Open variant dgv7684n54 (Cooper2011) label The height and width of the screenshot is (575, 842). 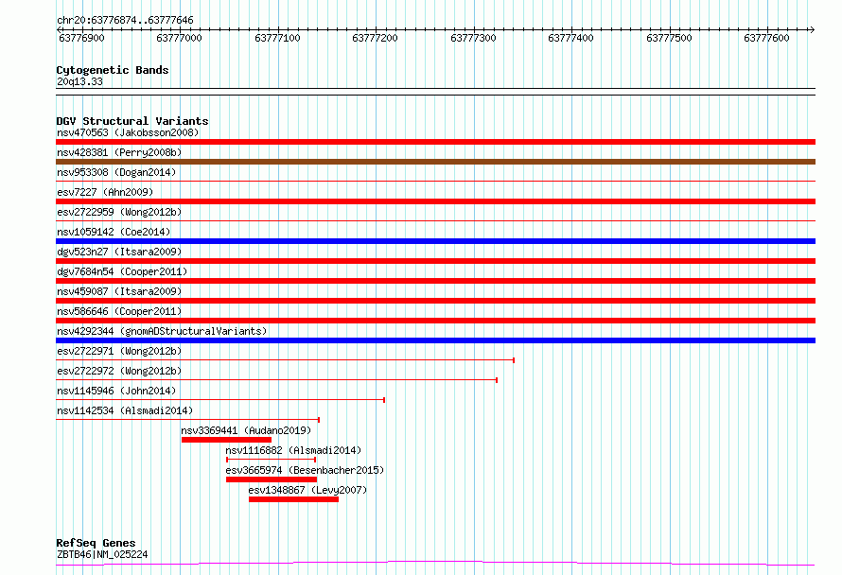[x=122, y=271]
